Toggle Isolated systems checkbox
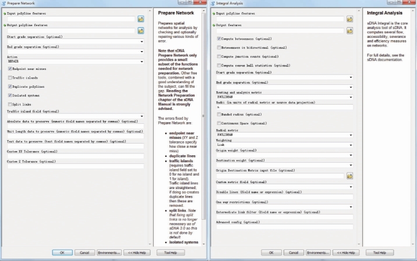 pyautogui.click(x=10, y=95)
